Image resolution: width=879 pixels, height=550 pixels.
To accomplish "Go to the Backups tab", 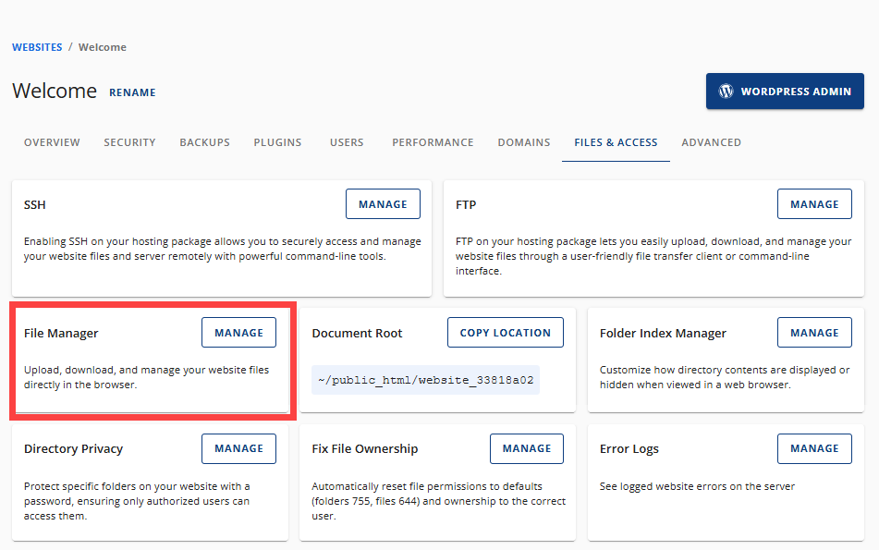I will tap(204, 142).
